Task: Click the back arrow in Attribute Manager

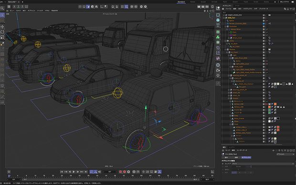Action: coord(274,151)
